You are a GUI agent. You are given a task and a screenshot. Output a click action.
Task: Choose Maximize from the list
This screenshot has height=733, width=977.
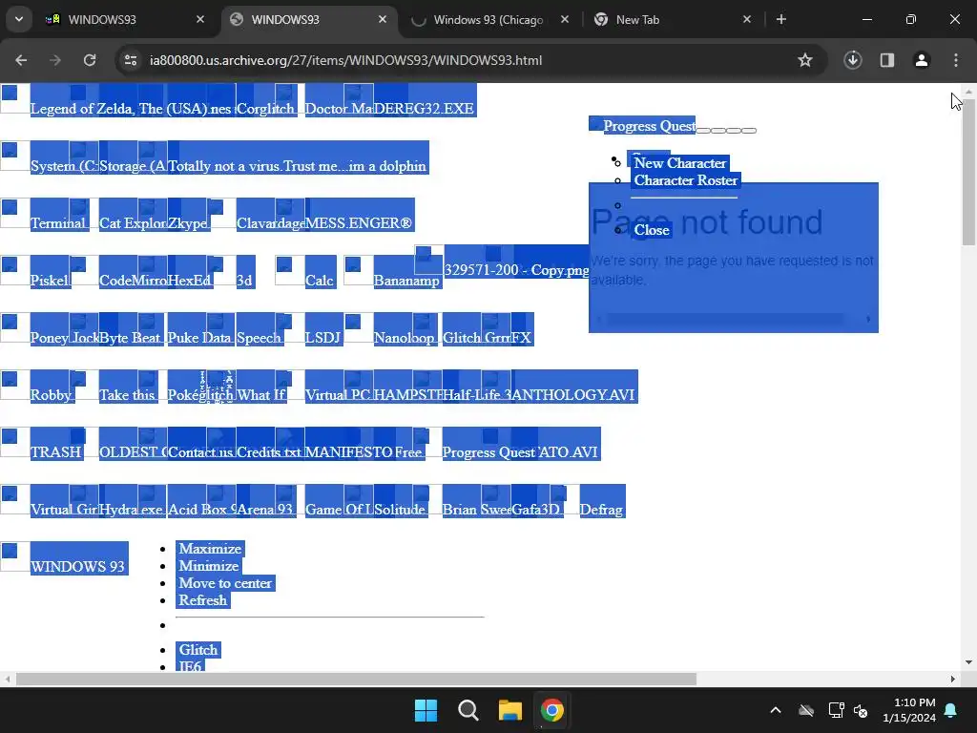pyautogui.click(x=210, y=549)
